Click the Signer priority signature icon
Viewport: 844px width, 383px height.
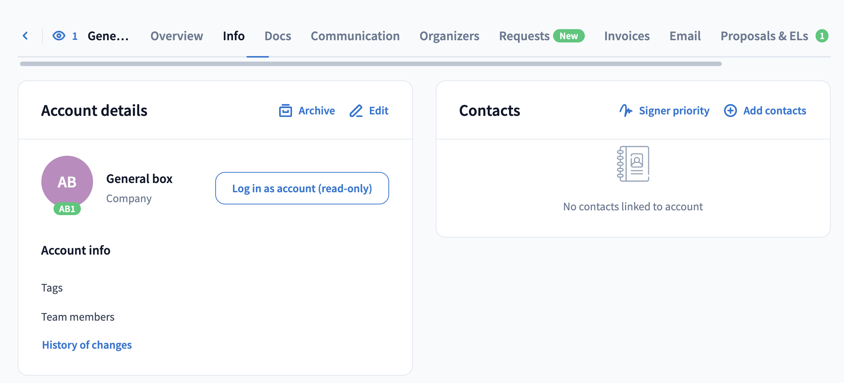pos(626,110)
